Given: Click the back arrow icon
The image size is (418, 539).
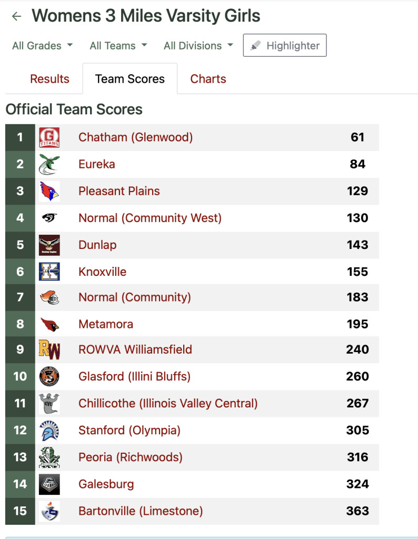Looking at the screenshot, I should tap(17, 16).
